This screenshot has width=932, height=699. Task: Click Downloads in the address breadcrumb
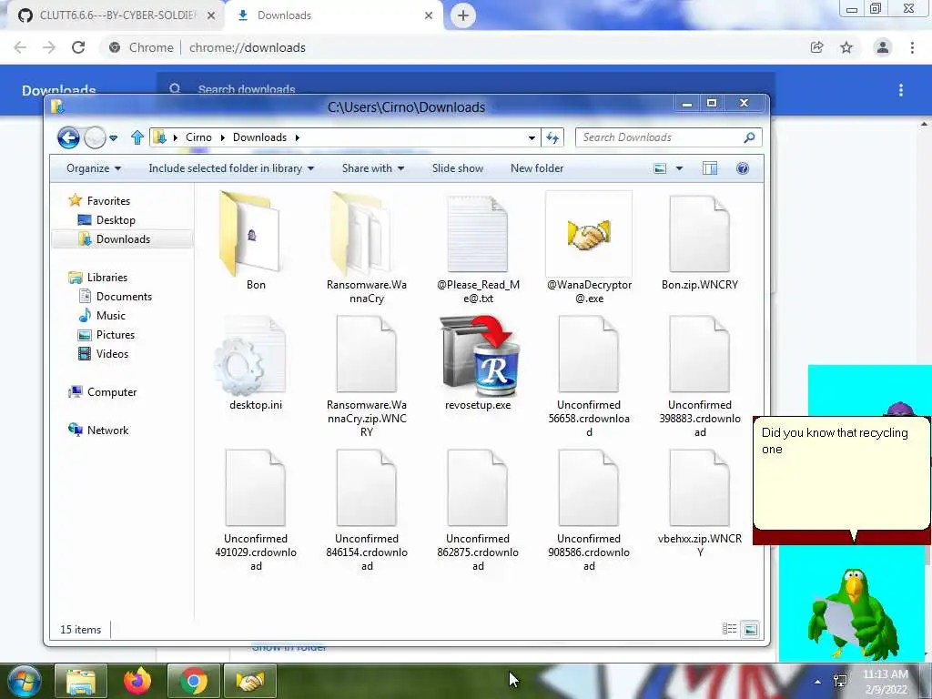(x=259, y=137)
